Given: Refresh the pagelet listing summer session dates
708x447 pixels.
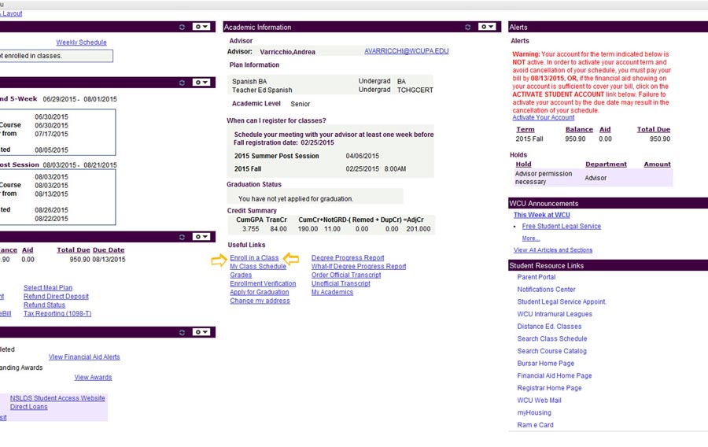Looking at the screenshot, I should [183, 82].
